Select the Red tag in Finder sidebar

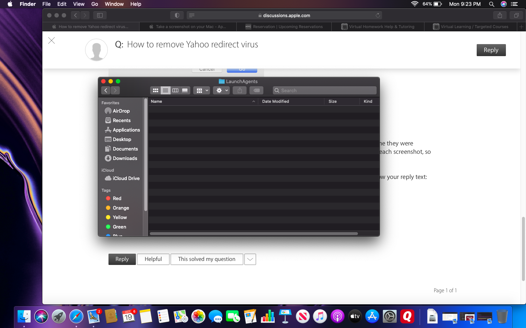pyautogui.click(x=114, y=198)
